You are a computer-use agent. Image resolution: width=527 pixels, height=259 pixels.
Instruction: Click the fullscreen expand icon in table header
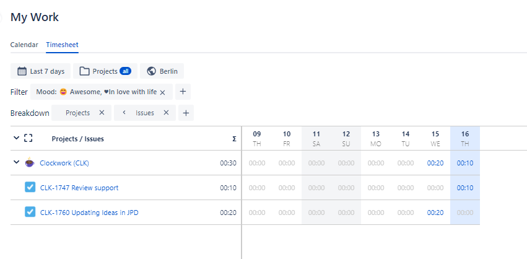pos(28,139)
